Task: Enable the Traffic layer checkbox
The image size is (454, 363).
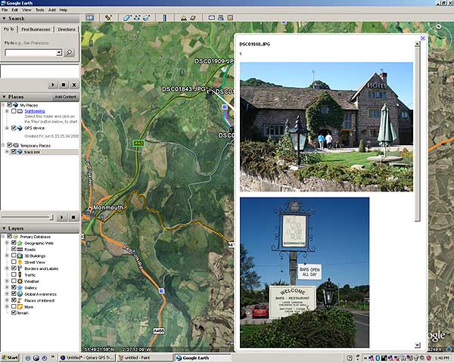Action: (x=14, y=275)
